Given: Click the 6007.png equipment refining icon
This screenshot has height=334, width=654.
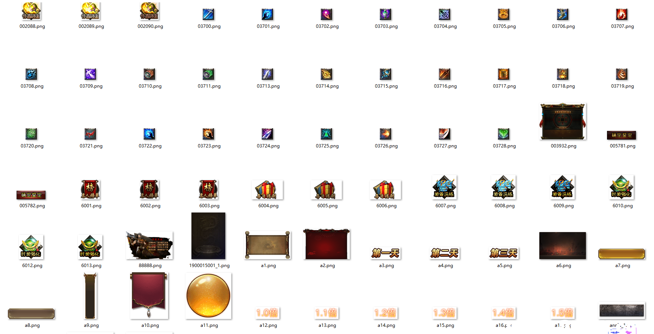Looking at the screenshot, I should tap(445, 187).
